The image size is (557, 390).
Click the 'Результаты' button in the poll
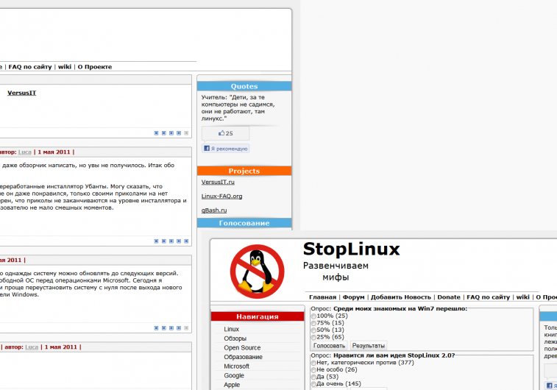[368, 345]
